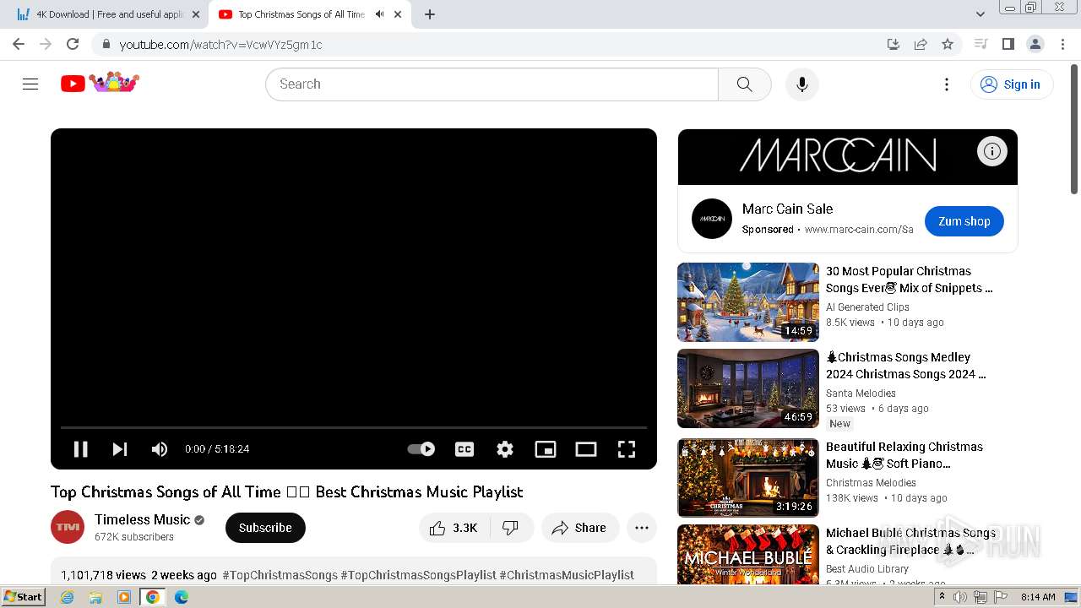
Task: Dislike this video
Action: (511, 528)
